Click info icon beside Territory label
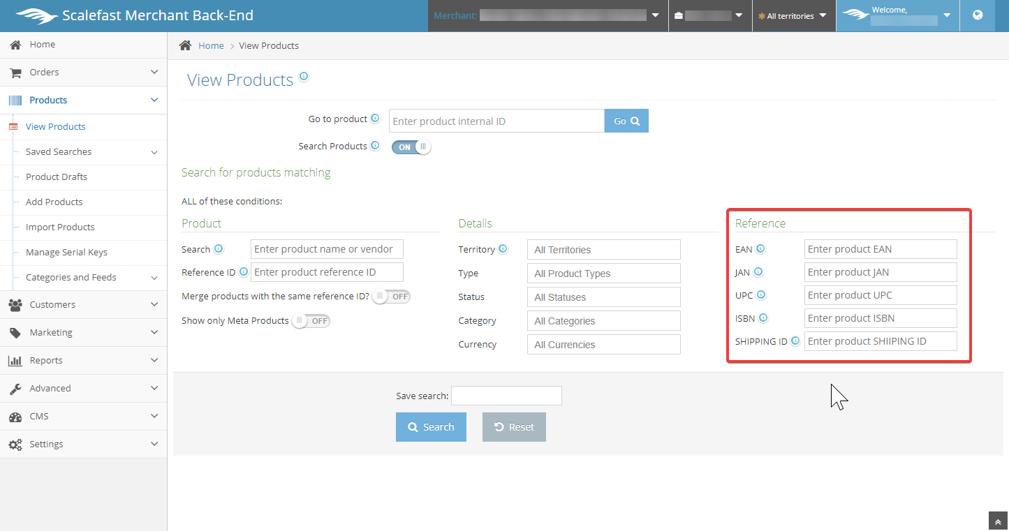The image size is (1009, 531). [503, 249]
